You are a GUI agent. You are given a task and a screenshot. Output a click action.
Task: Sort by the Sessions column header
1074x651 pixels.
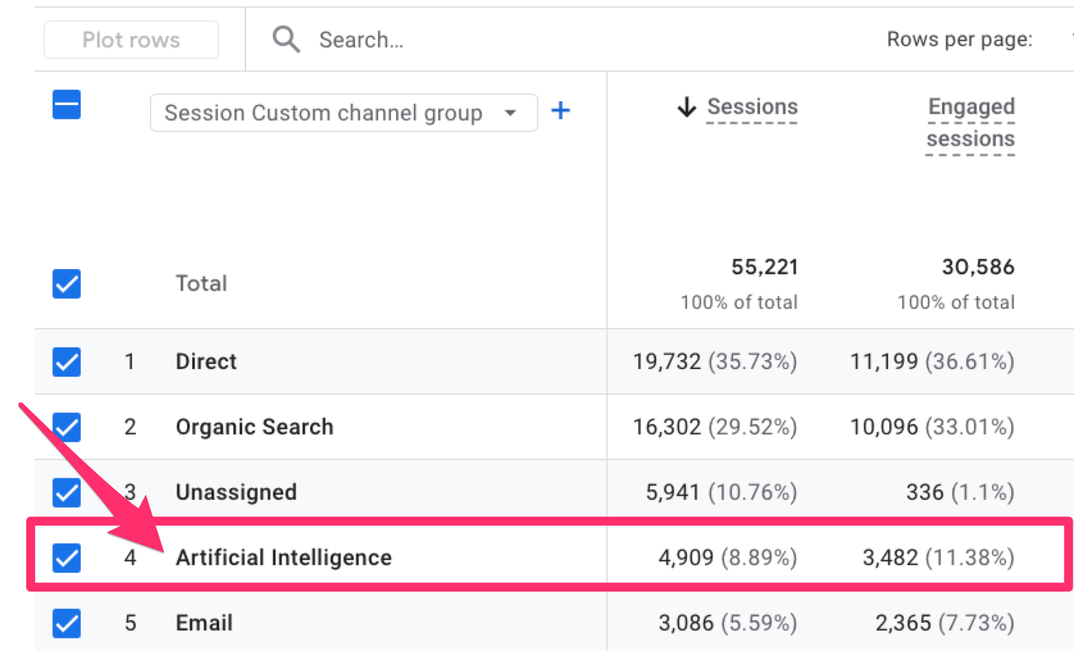[752, 107]
